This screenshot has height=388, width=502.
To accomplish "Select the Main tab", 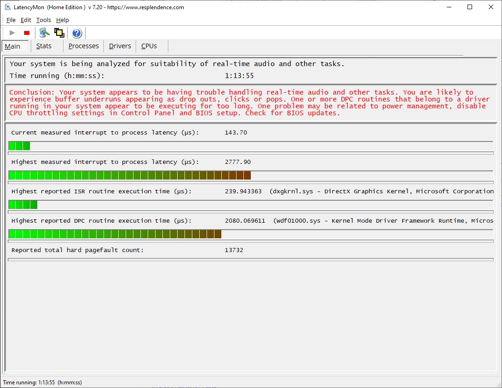I will (13, 46).
